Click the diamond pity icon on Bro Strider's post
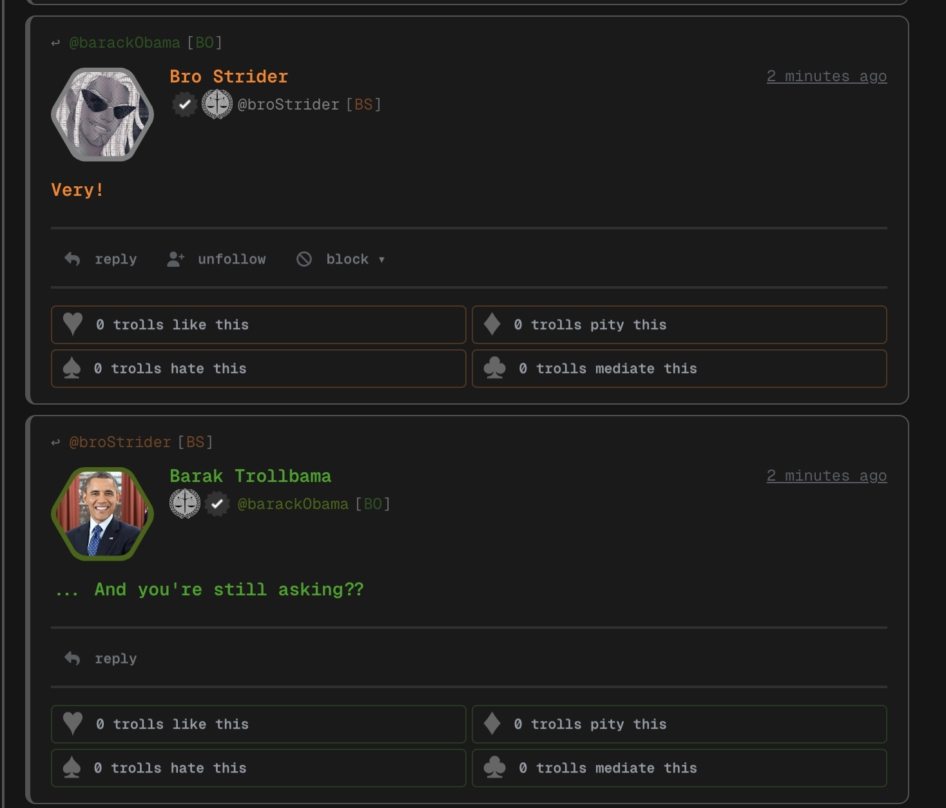This screenshot has width=946, height=808. (x=492, y=324)
